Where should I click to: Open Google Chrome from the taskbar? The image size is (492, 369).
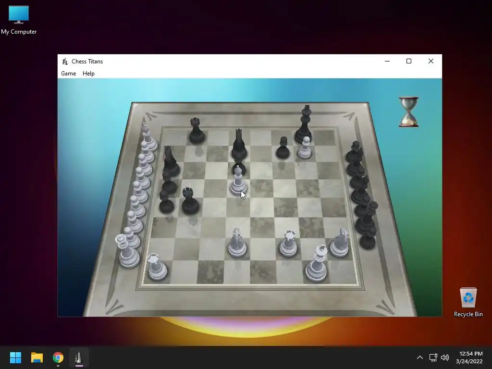[58, 357]
